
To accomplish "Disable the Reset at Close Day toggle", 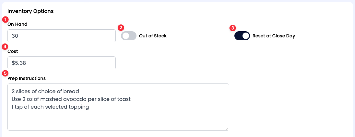I will 242,36.
